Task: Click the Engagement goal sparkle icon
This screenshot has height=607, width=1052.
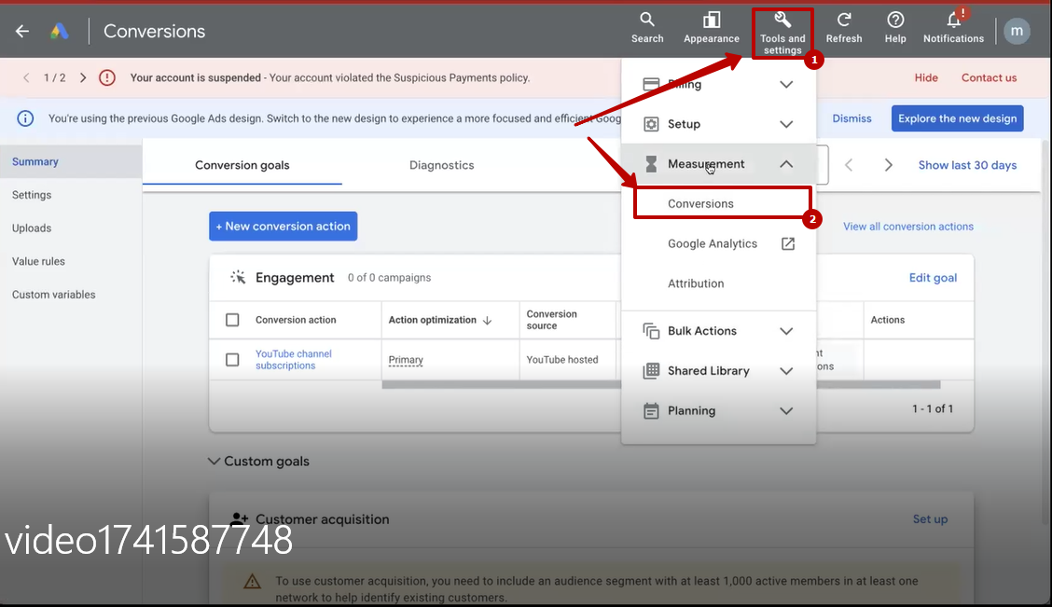Action: point(238,277)
